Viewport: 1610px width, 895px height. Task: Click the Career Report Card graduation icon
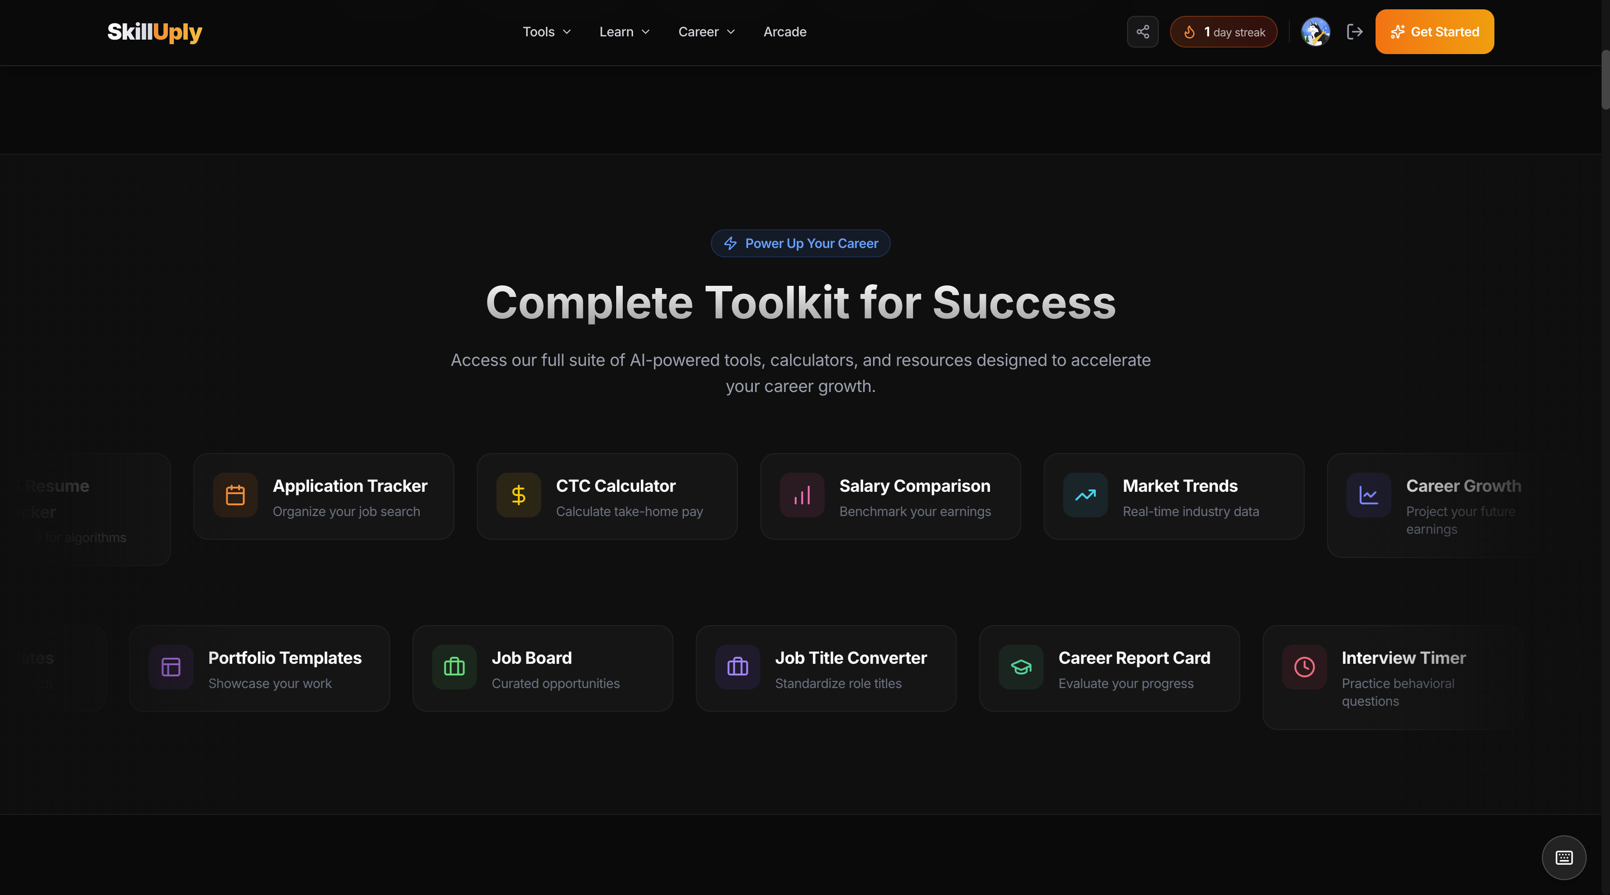pos(1021,667)
